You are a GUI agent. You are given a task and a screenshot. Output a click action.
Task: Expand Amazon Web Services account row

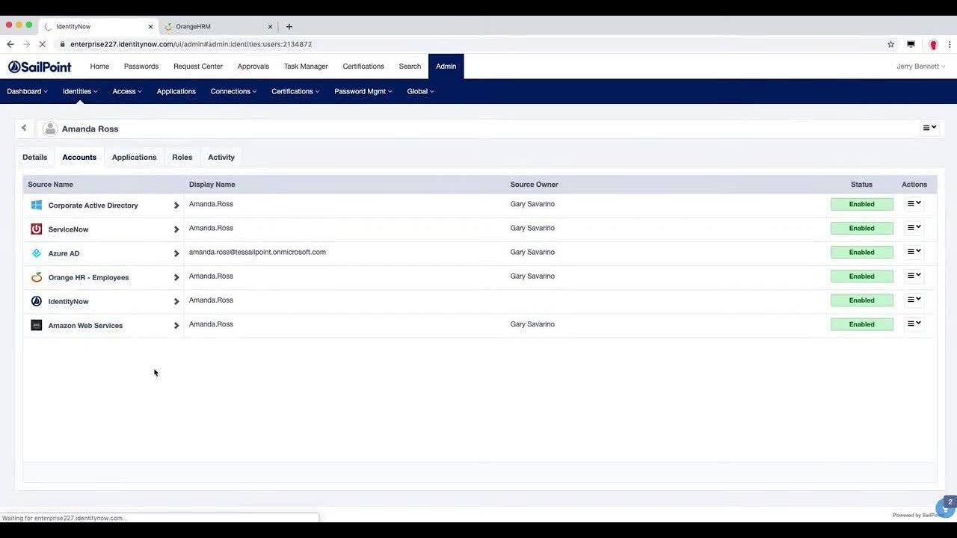pos(176,325)
